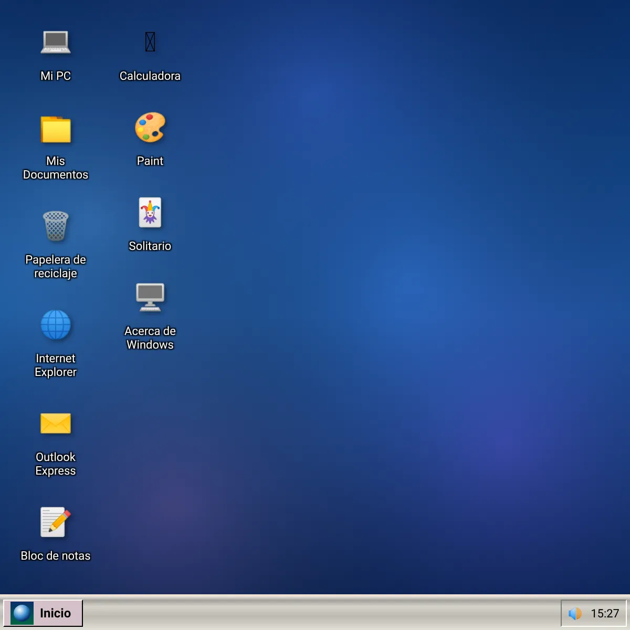Open the Acerca de Windows monitor icon
Screen dimensions: 630x630
pyautogui.click(x=150, y=297)
